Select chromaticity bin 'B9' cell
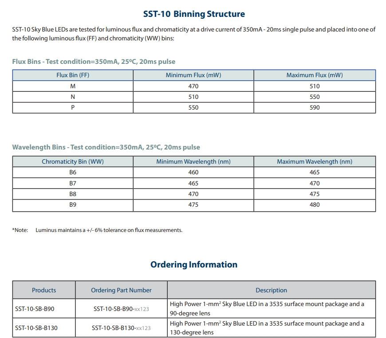 point(73,205)
